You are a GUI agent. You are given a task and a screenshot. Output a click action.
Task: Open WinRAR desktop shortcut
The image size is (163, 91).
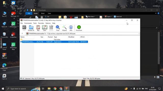click(4, 56)
